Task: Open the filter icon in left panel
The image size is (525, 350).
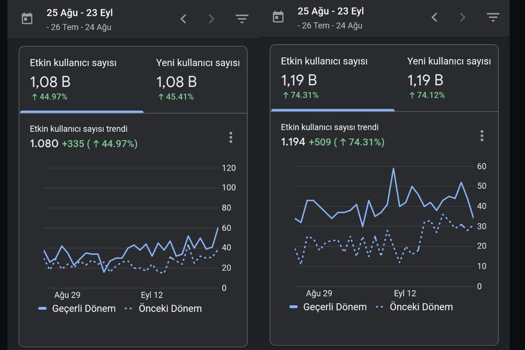Action: (241, 19)
